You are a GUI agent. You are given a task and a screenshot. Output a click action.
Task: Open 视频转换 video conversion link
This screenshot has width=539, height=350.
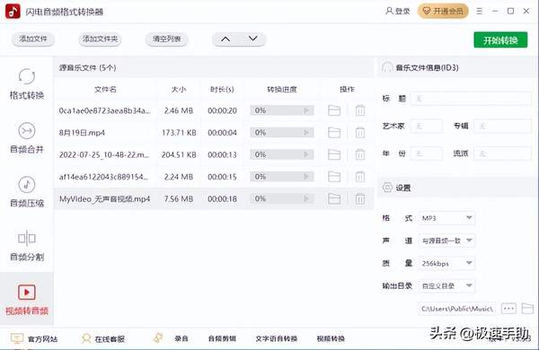click(331, 338)
